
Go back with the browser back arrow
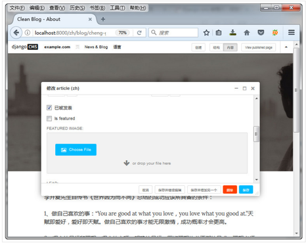pos(16,33)
